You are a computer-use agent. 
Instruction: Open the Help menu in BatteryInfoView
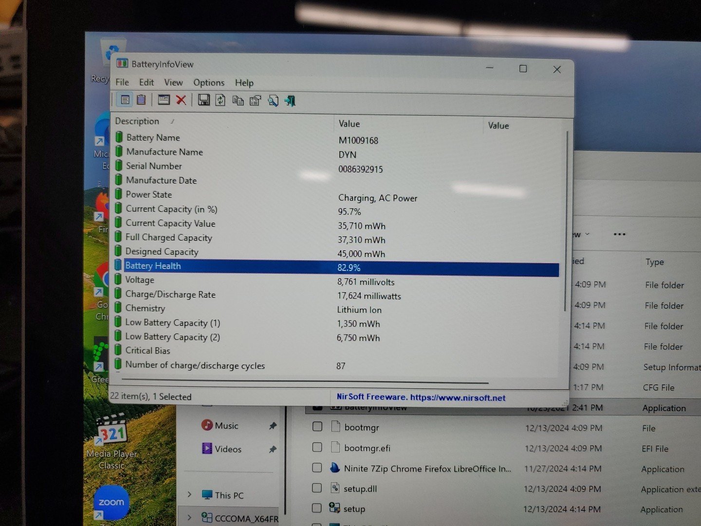point(244,83)
